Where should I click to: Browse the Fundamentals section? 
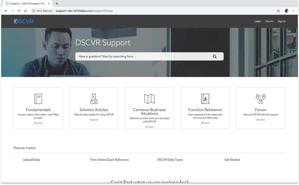tap(38, 123)
